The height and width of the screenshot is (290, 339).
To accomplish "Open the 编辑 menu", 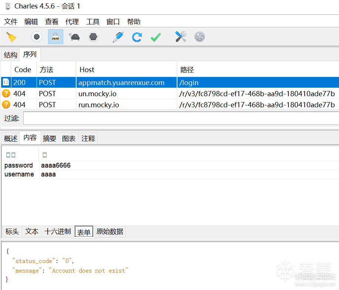I will point(31,21).
